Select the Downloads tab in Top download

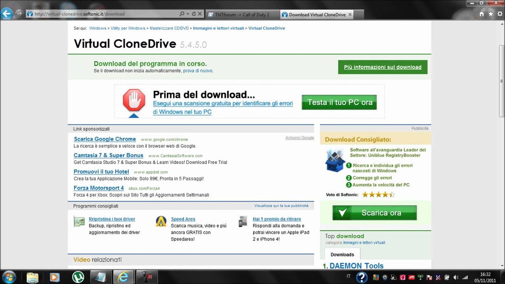pyautogui.click(x=342, y=255)
